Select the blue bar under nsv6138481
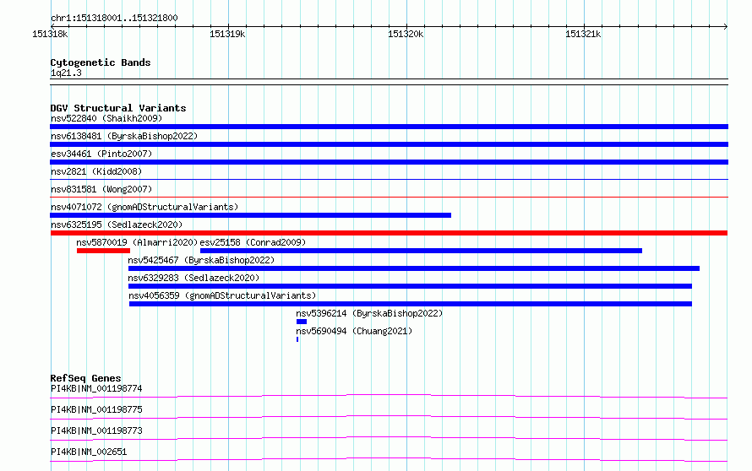Viewport: 752px width, 471px height. pyautogui.click(x=389, y=144)
